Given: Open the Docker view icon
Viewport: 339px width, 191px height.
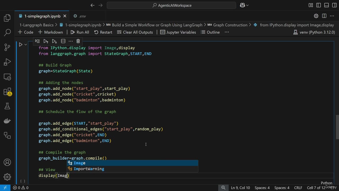Looking at the screenshot, I should [x=7, y=121].
